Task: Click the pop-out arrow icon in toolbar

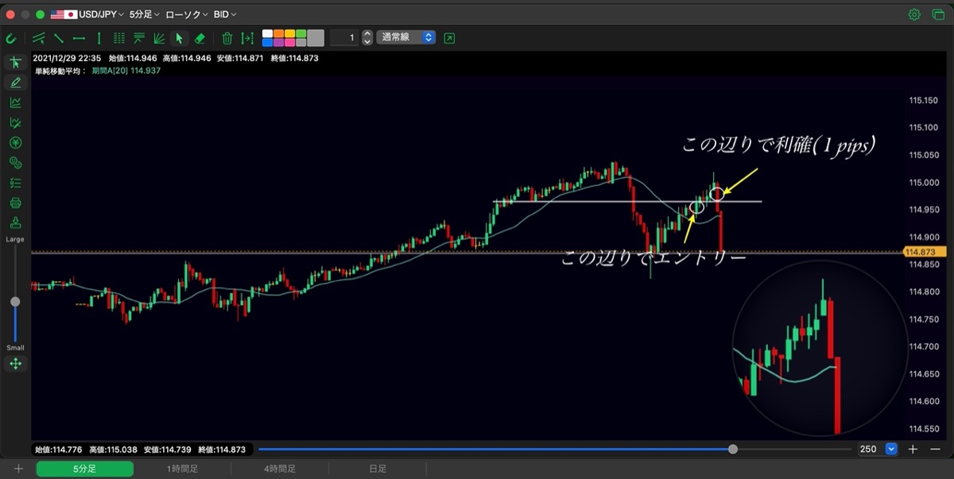Action: point(450,37)
